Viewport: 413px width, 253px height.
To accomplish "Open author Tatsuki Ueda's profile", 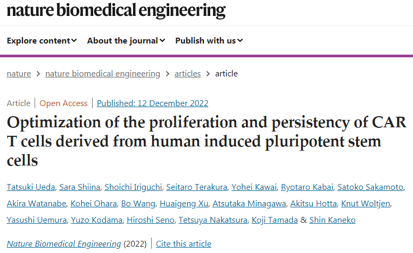I will [x=30, y=187].
